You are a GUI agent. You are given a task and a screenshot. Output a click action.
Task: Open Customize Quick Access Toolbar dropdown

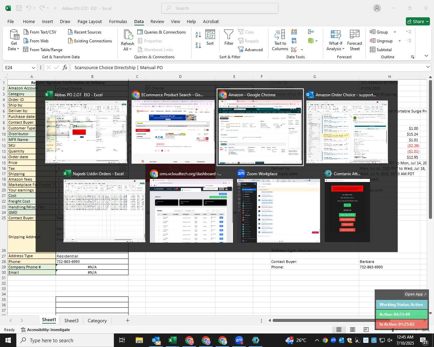[55, 8]
